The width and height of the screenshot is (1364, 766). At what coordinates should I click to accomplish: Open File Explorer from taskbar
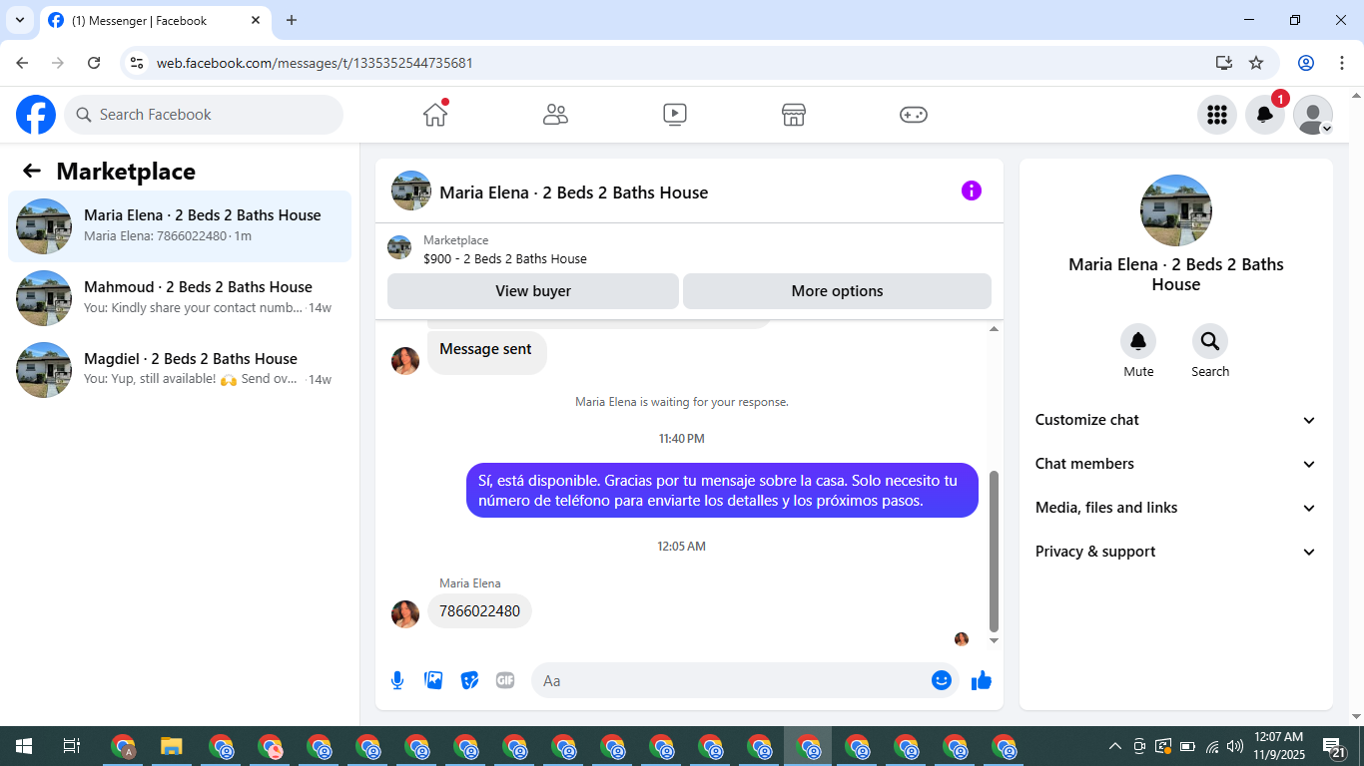(x=172, y=746)
